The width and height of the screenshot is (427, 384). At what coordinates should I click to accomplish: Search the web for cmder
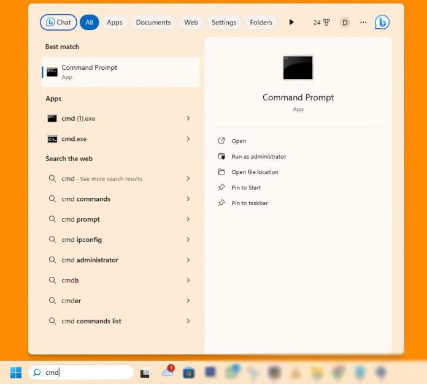point(121,301)
